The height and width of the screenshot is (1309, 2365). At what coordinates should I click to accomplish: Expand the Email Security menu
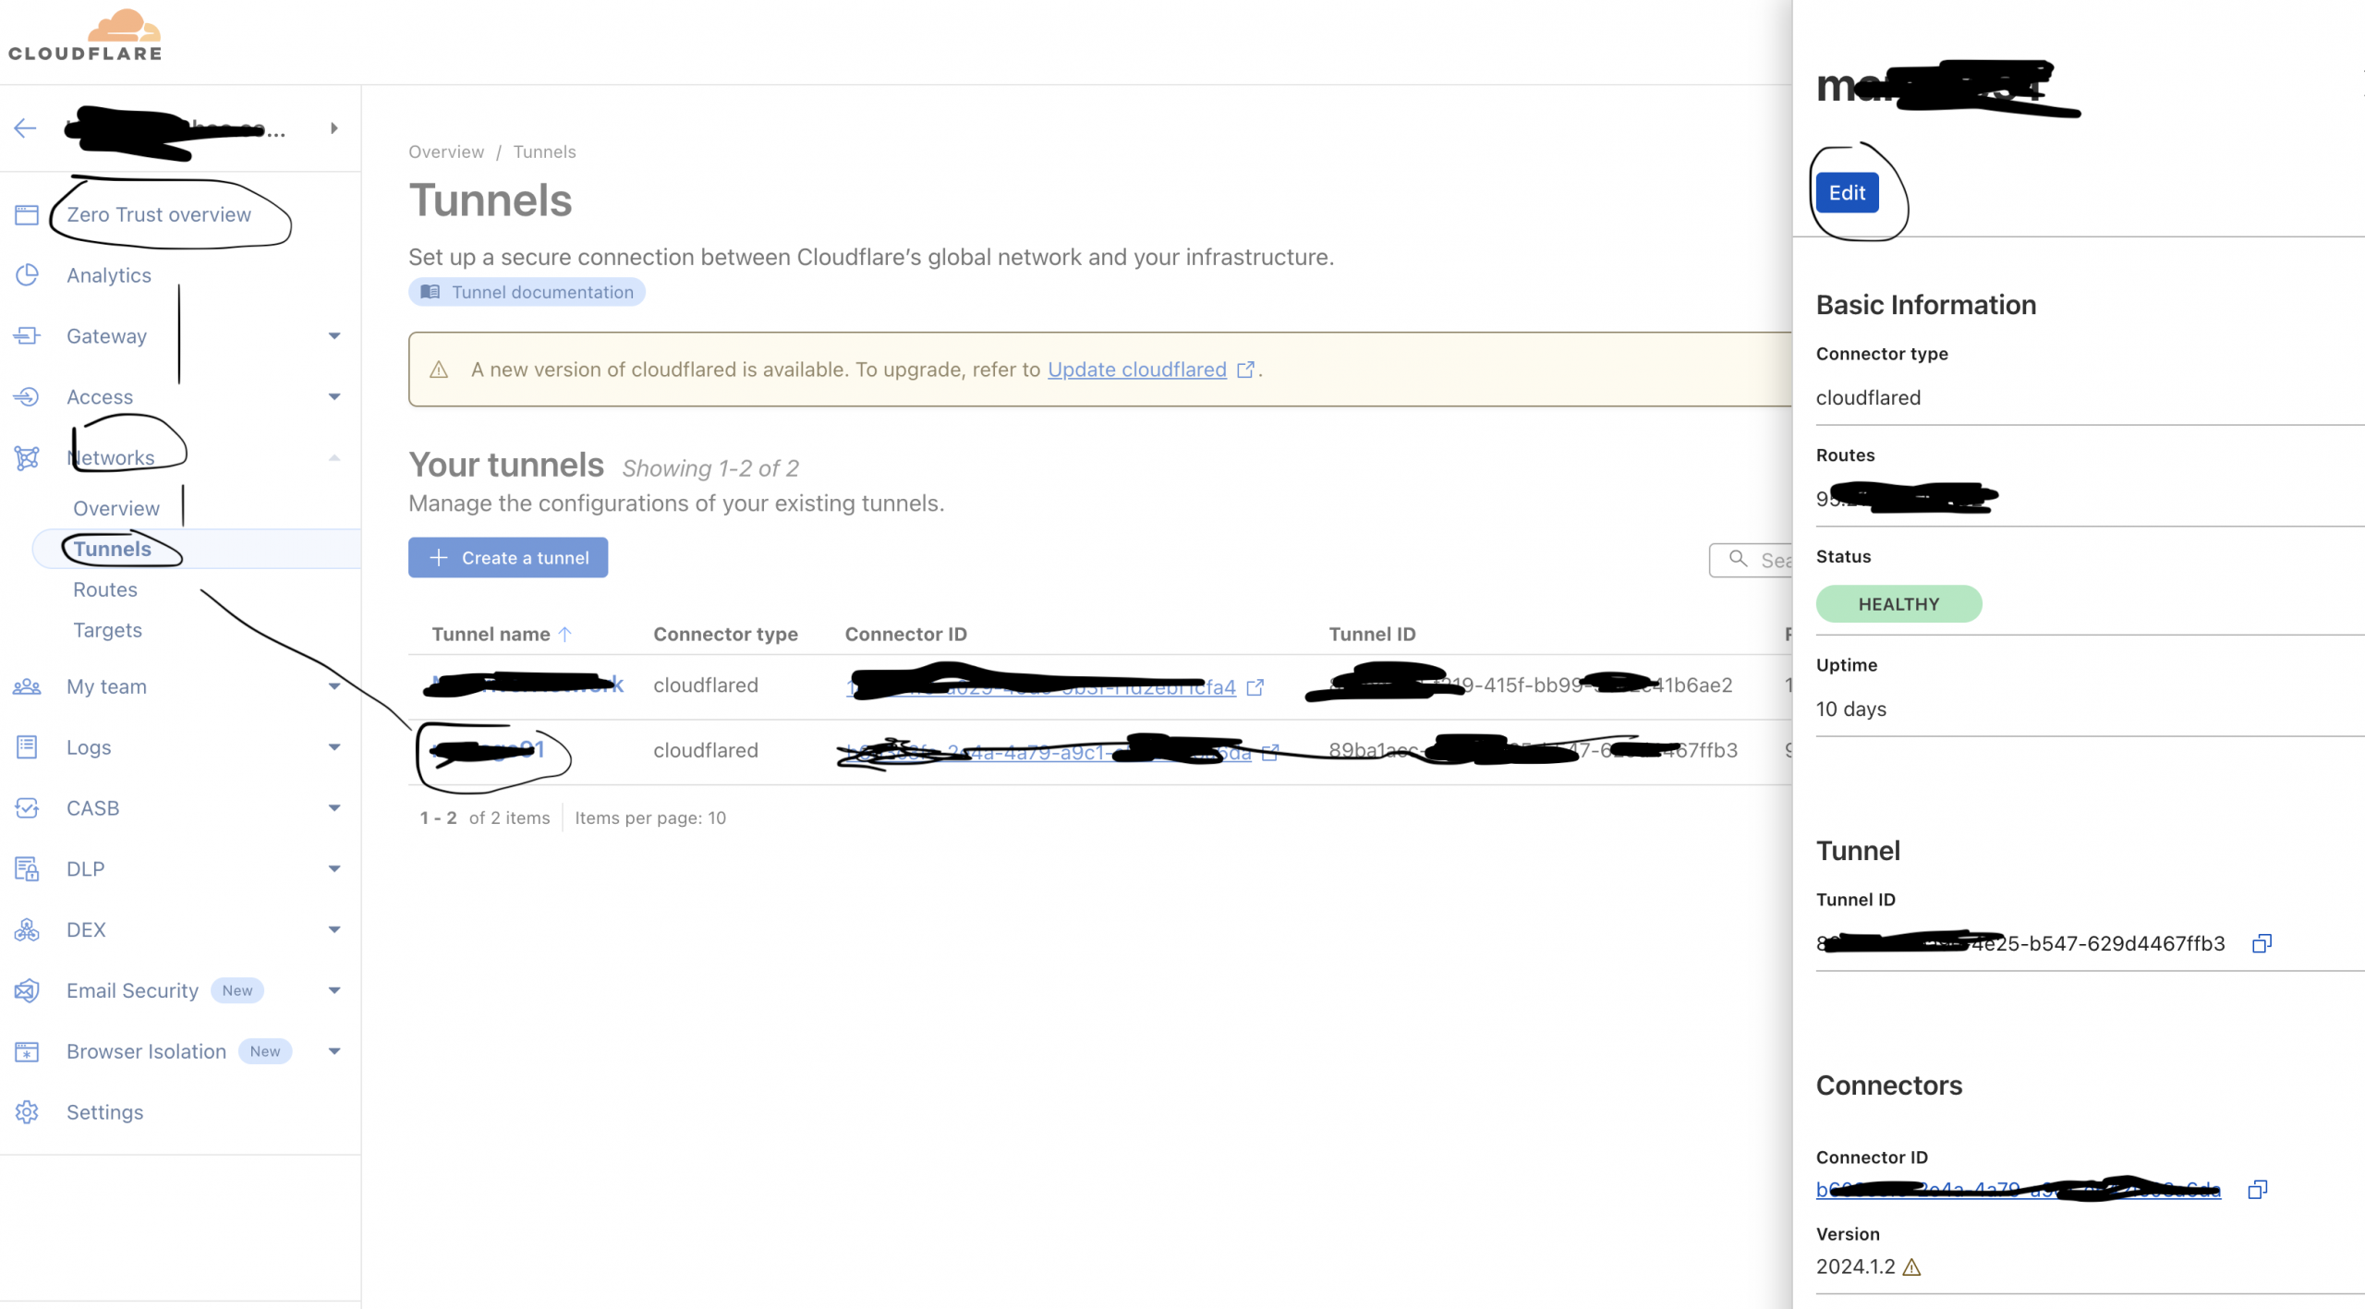334,991
